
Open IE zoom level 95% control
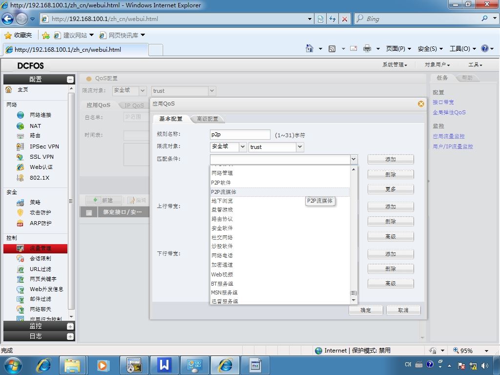click(x=470, y=351)
